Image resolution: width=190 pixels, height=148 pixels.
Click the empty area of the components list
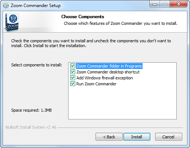(122, 103)
